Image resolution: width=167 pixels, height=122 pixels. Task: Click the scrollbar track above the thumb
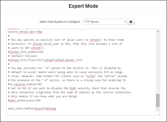(158, 63)
